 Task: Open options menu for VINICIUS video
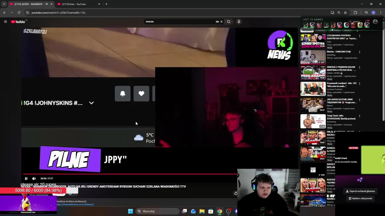coord(359,67)
